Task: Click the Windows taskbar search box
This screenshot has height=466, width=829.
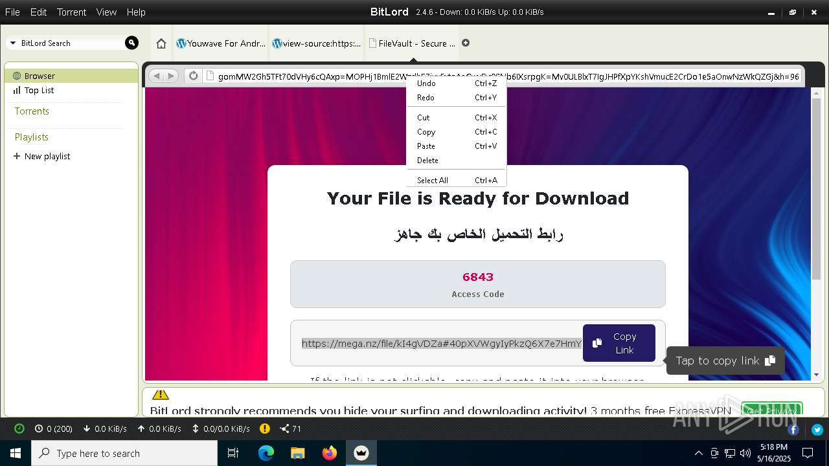Action: pos(124,453)
